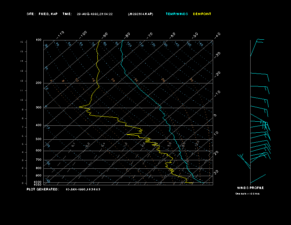Viewport: 291px width, 225px height.
Task: Click the 30 isotherm label on right edge
Action: point(216,172)
